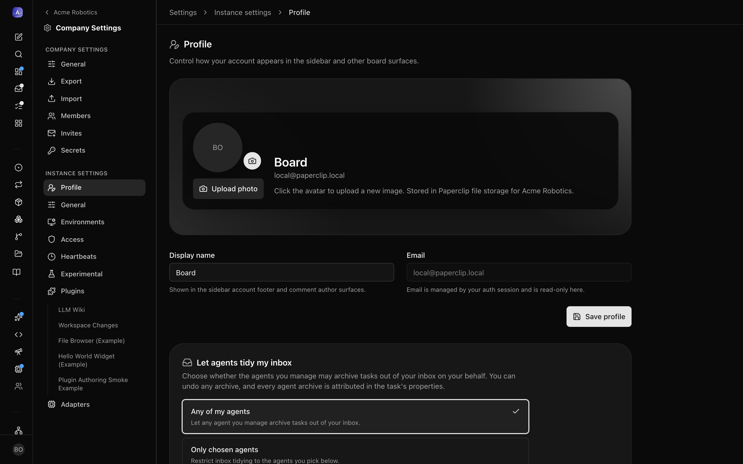Open the book icon in the rail
743x464 pixels.
pyautogui.click(x=17, y=272)
